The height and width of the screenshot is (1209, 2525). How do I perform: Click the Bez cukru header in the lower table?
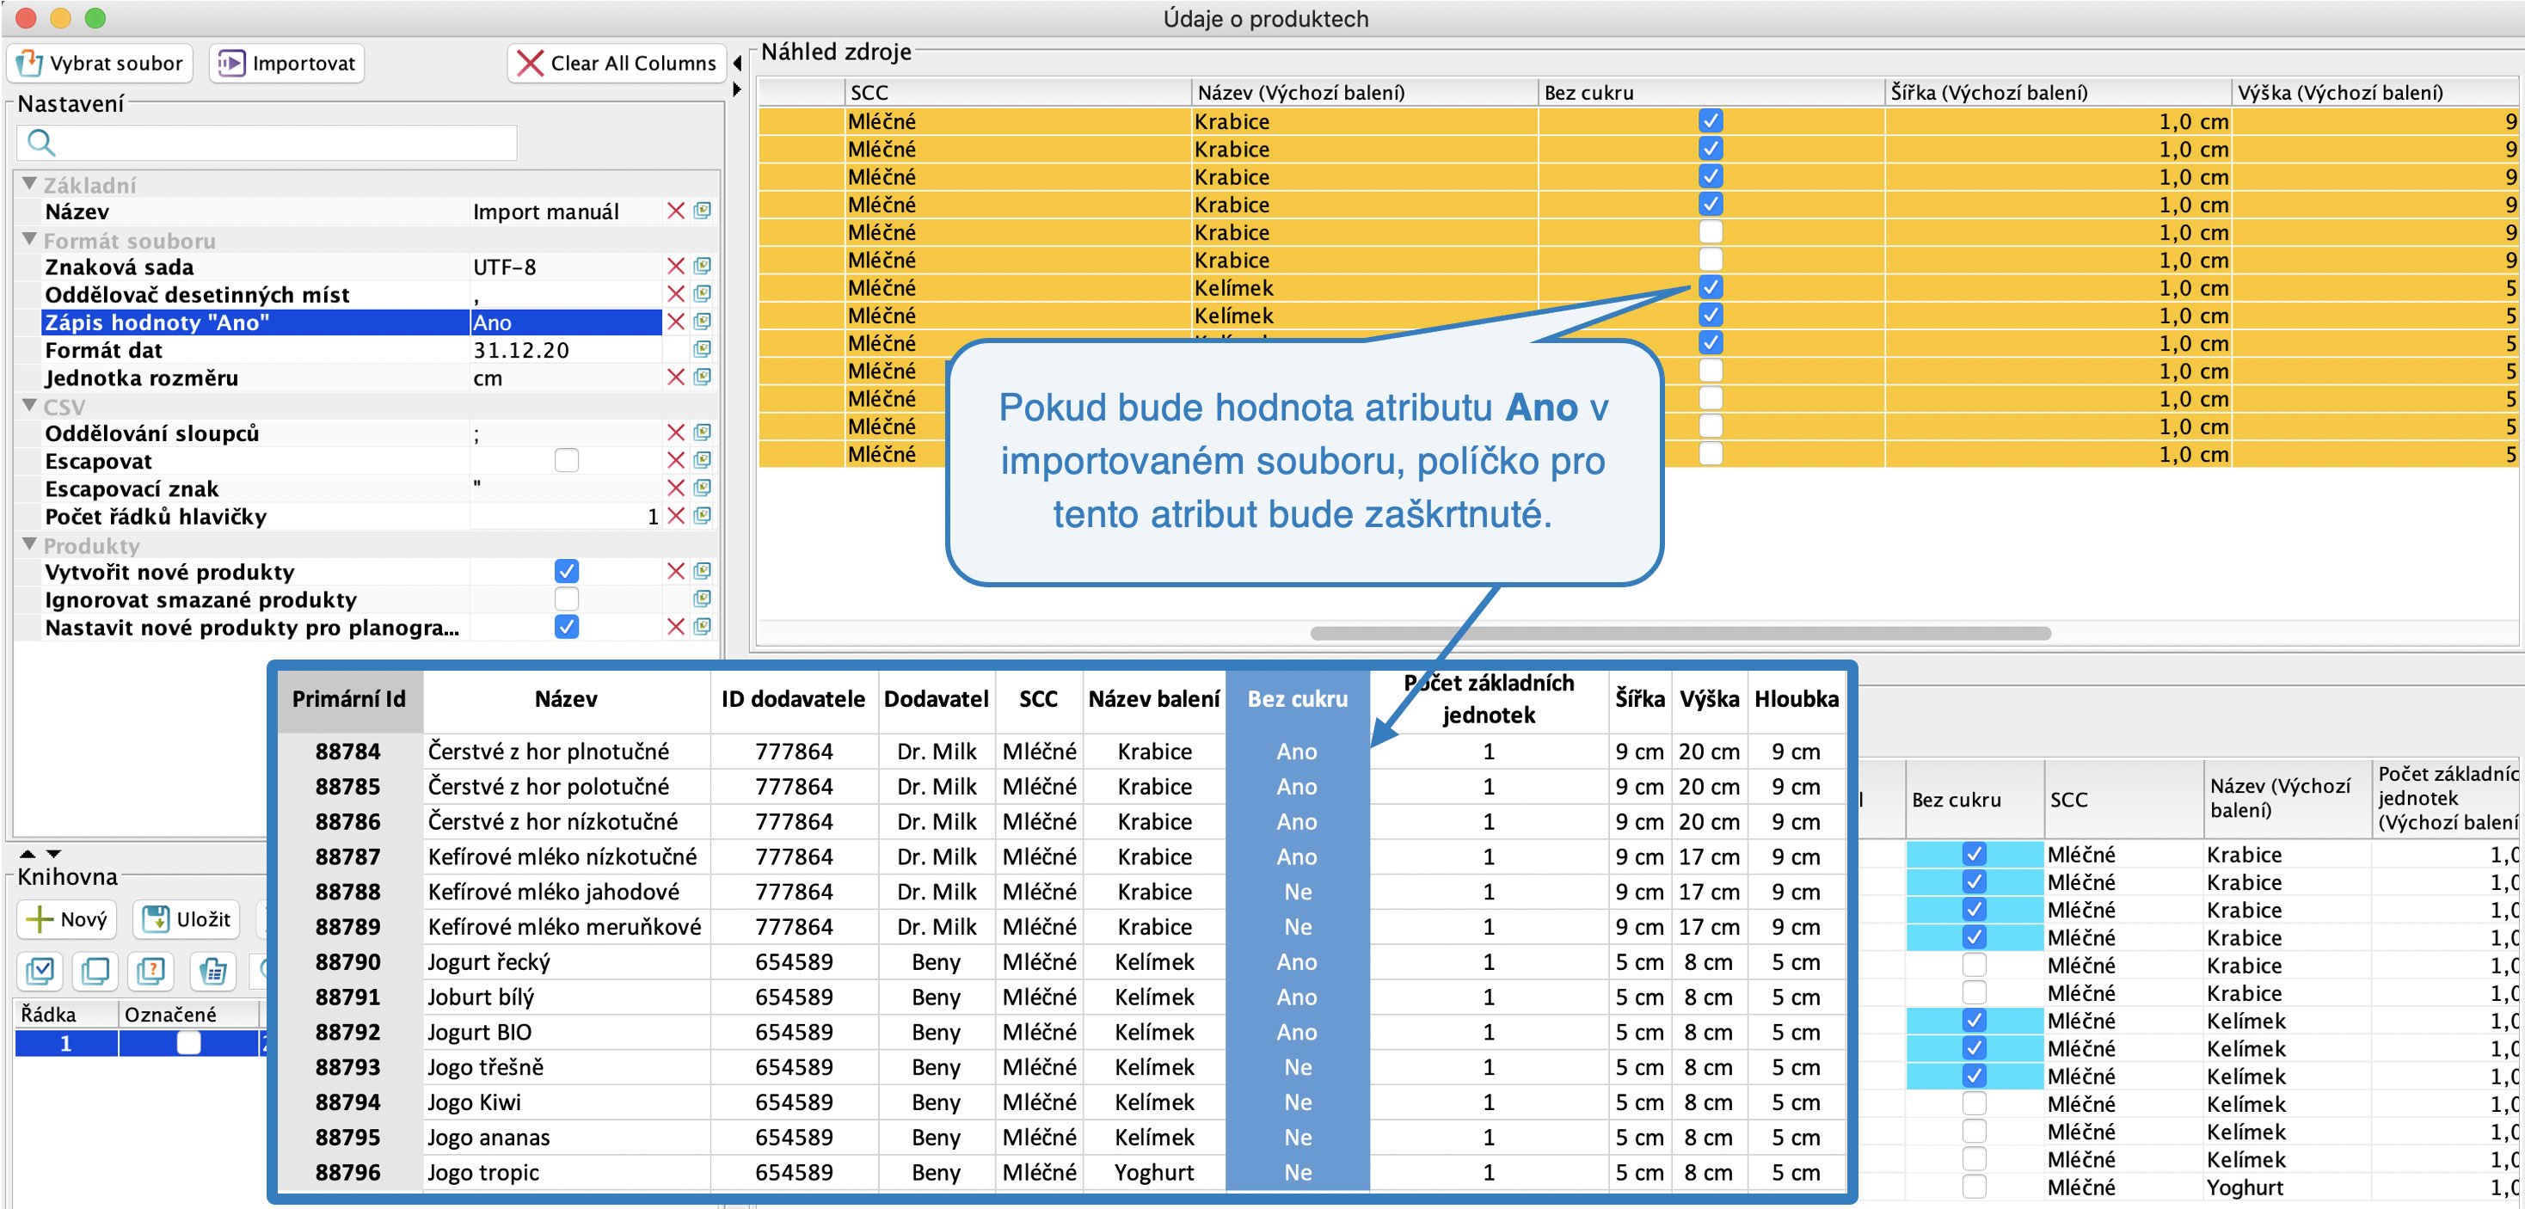(1974, 799)
